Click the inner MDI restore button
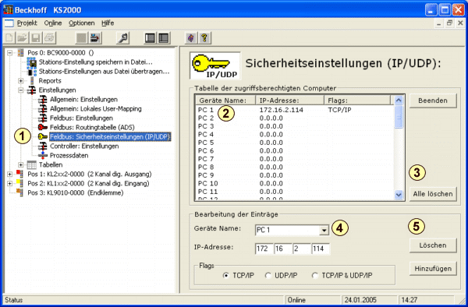Screen dimensions: 468x307 (x=449, y=23)
